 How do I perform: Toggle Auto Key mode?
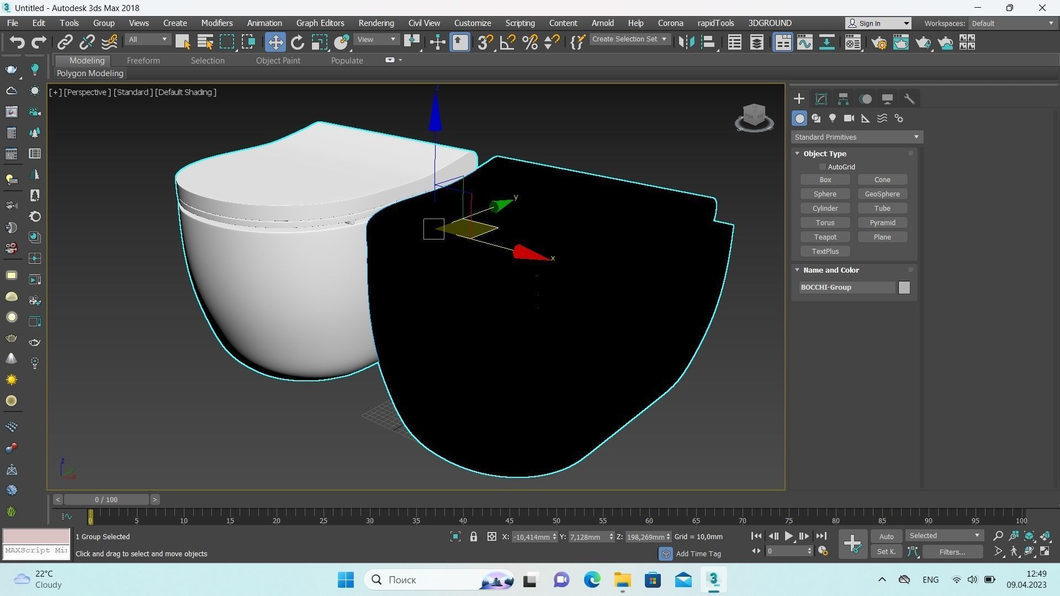point(886,536)
